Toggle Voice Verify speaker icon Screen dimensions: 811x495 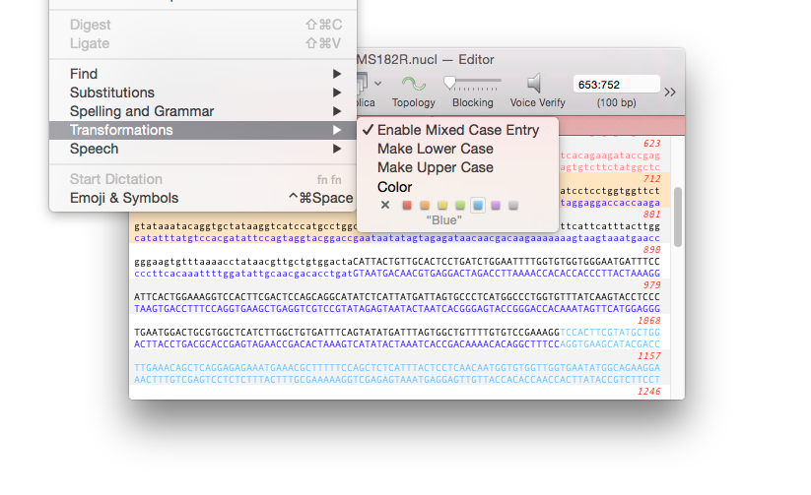534,84
